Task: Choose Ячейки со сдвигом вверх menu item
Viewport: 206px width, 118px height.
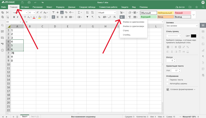Action: (133, 26)
